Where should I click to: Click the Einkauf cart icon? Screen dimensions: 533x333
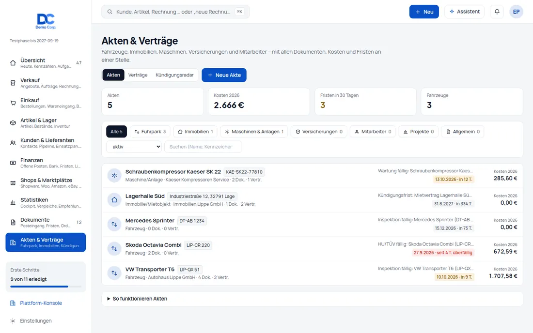[13, 103]
